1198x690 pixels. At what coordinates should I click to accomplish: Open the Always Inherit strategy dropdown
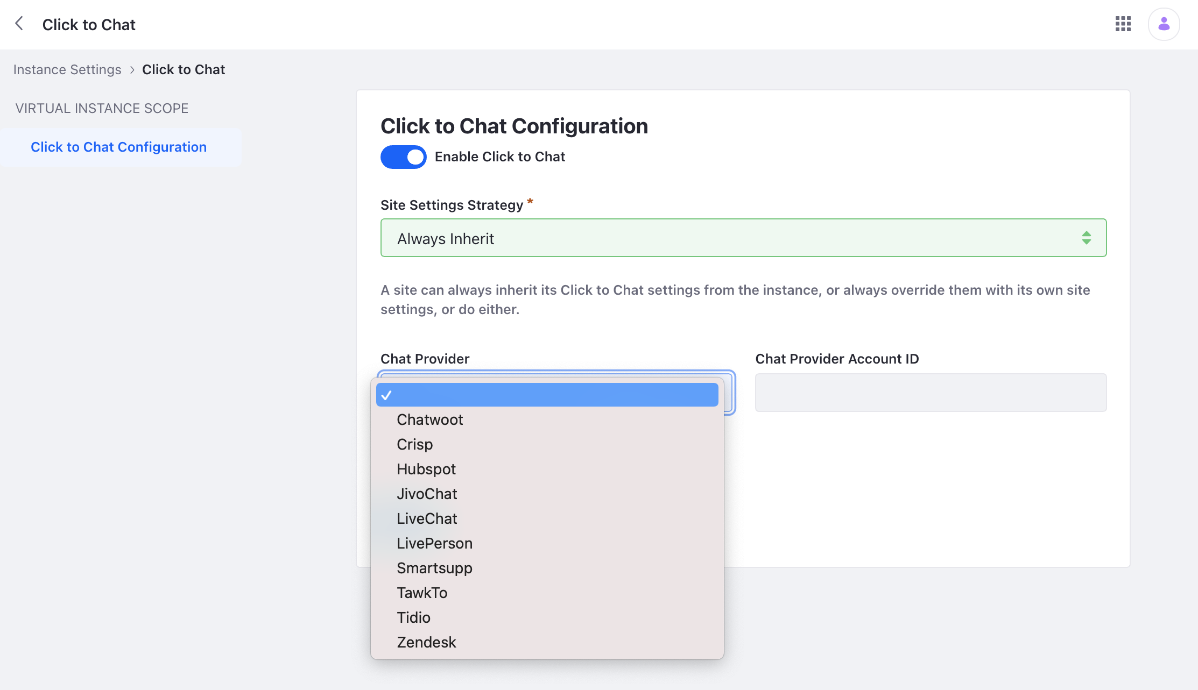click(x=743, y=238)
